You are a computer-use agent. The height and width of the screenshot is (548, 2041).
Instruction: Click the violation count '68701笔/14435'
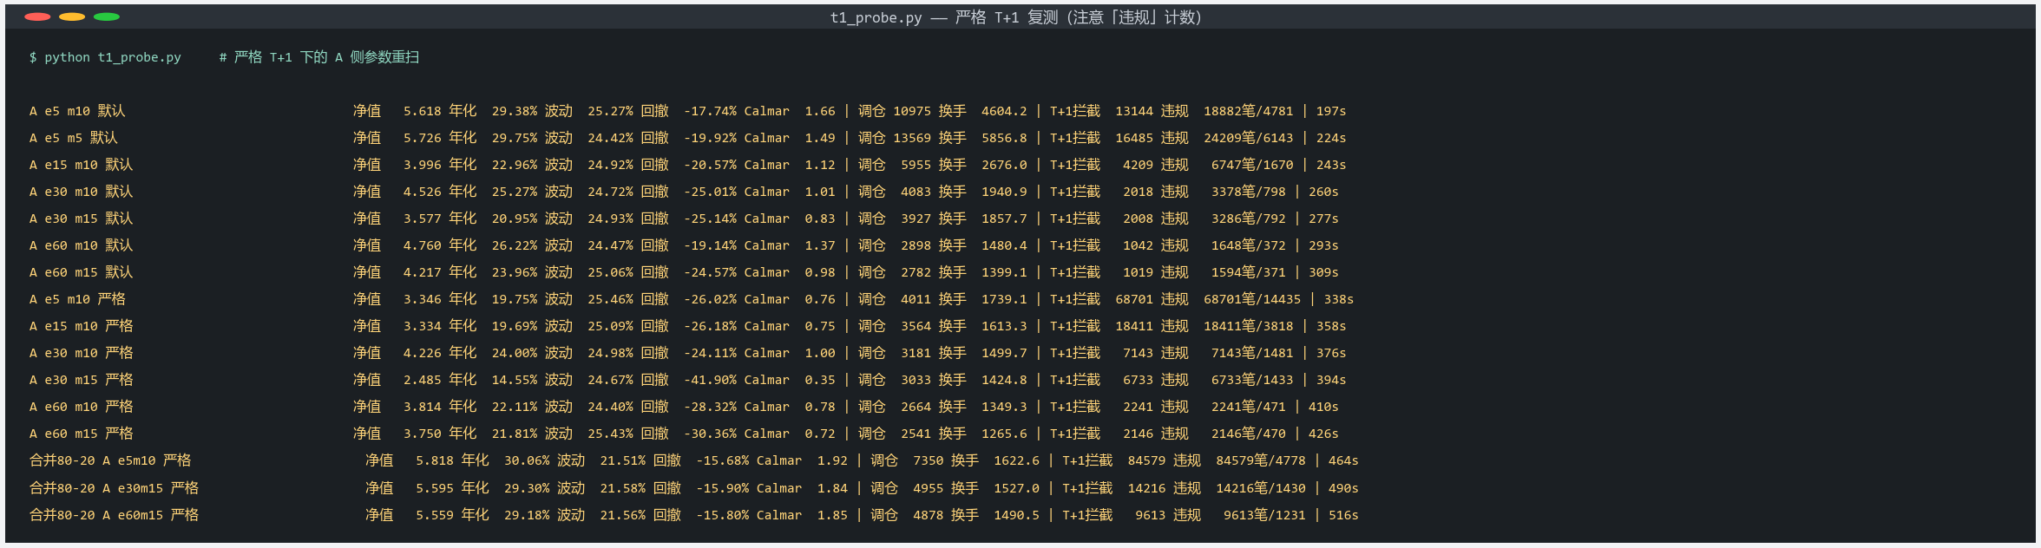coord(1252,299)
